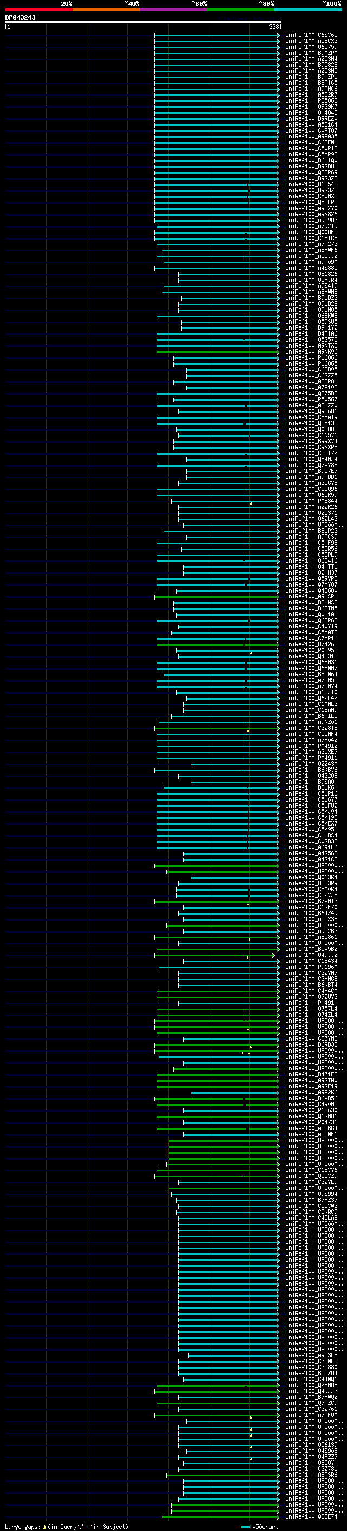Screen dimensions: 347x1531
Task: Open hit UniRef100_C6TFW1
Action: (x=311, y=143)
